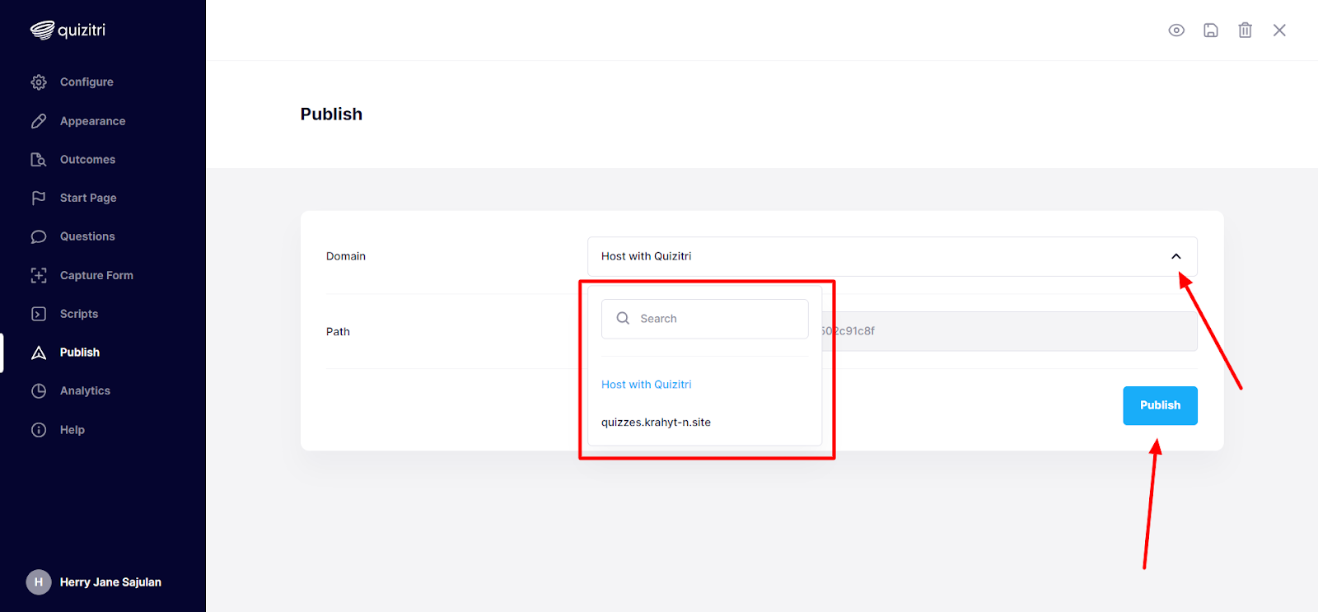The image size is (1318, 612).
Task: Open Herry Jane Sajulan's profile avatar
Action: 39,582
